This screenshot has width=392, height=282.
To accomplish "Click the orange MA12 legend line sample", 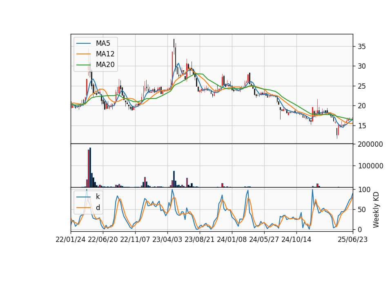I will pyautogui.click(x=83, y=54).
